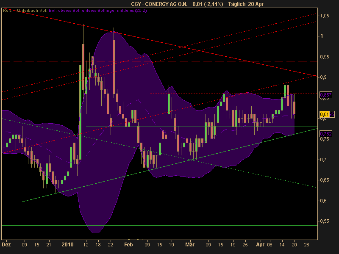Click the "Kurs" legend entry
This screenshot has height=254, width=339.
pyautogui.click(x=7, y=10)
